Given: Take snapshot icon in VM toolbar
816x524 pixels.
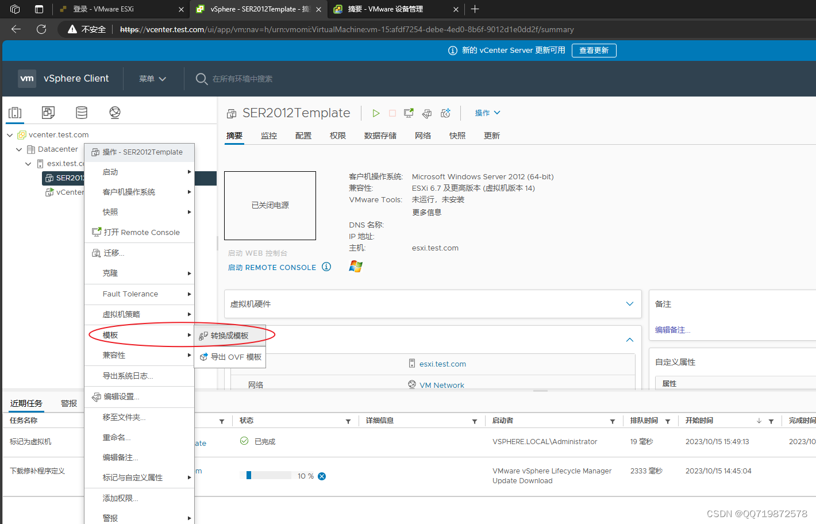Looking at the screenshot, I should coord(445,113).
